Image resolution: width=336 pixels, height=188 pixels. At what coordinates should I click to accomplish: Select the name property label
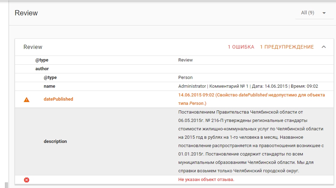(x=49, y=86)
